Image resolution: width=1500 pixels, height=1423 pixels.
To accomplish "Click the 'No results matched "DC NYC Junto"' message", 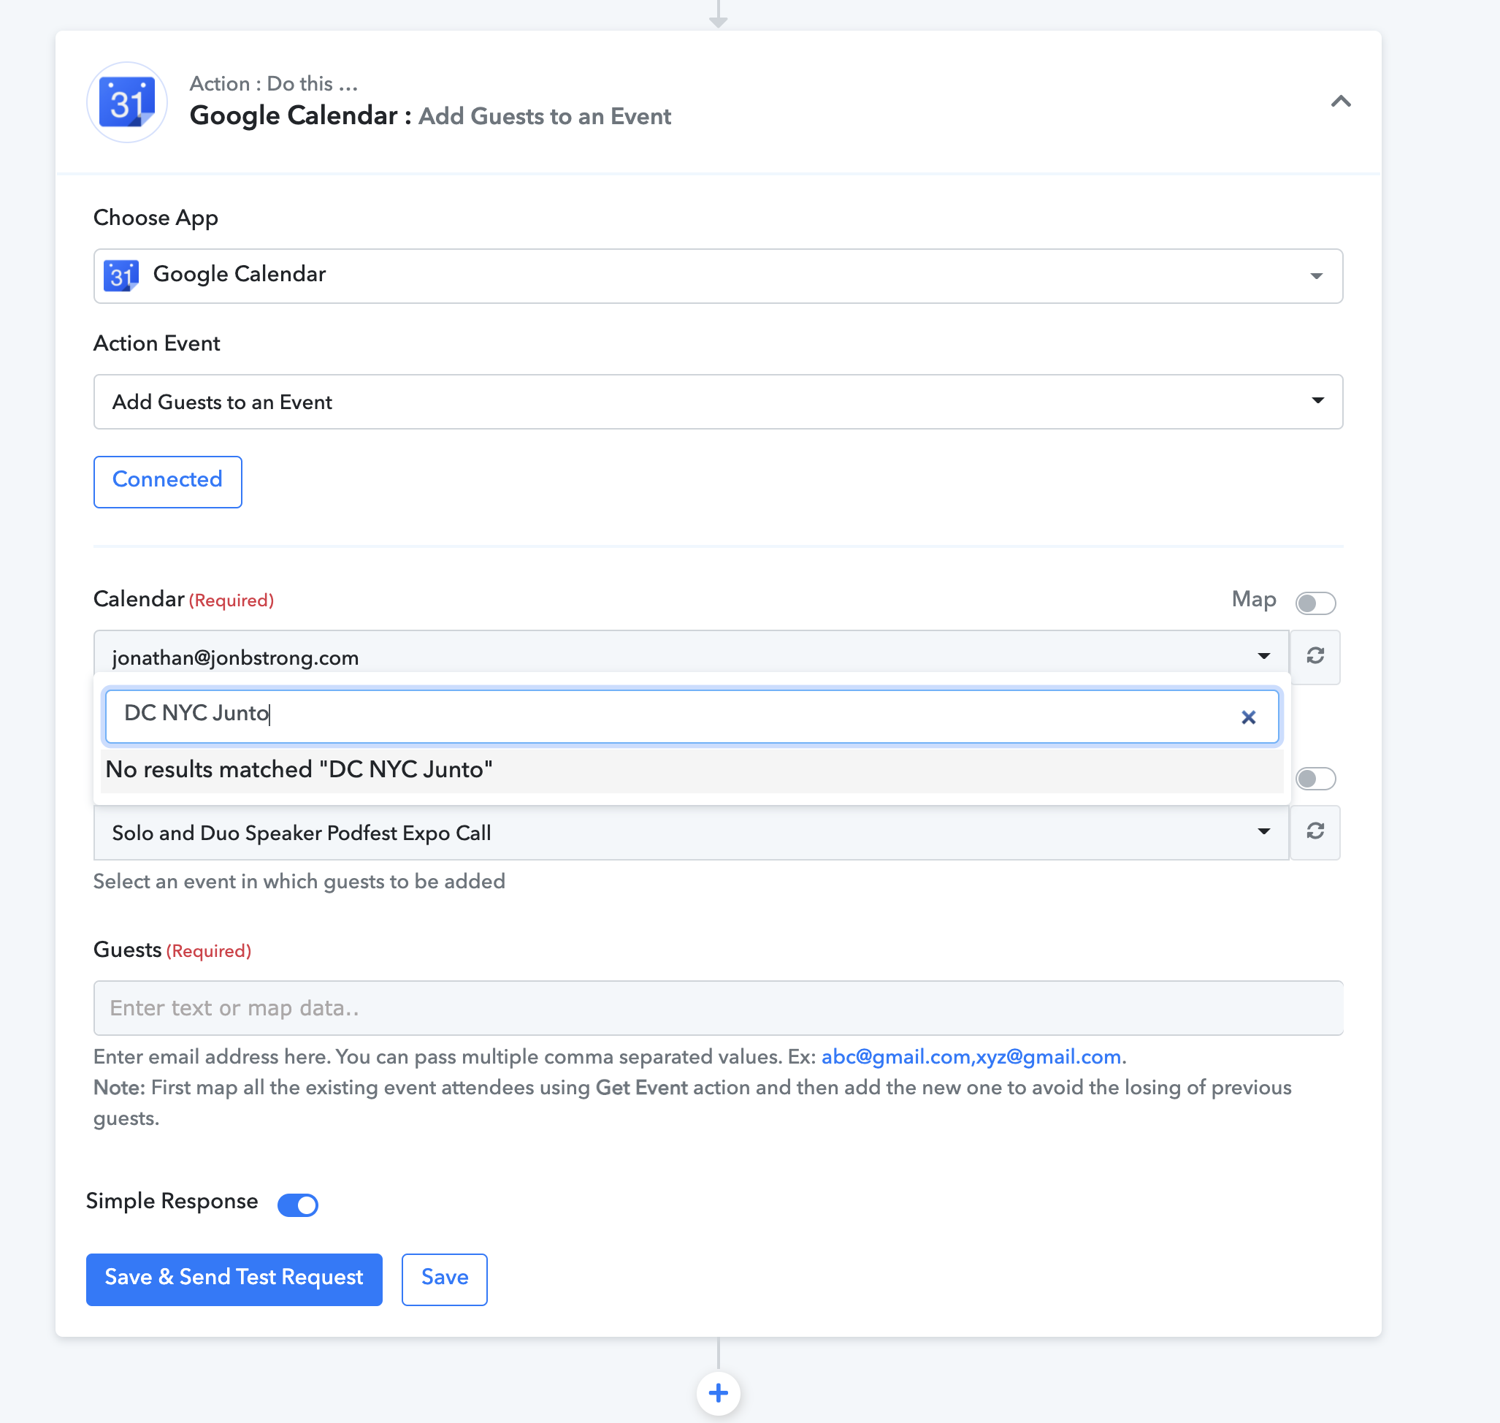I will (x=299, y=769).
